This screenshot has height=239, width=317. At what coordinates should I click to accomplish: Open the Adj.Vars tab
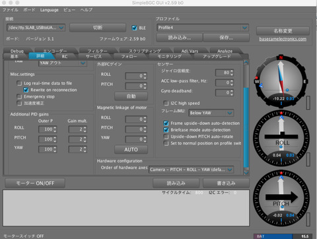[x=190, y=51]
